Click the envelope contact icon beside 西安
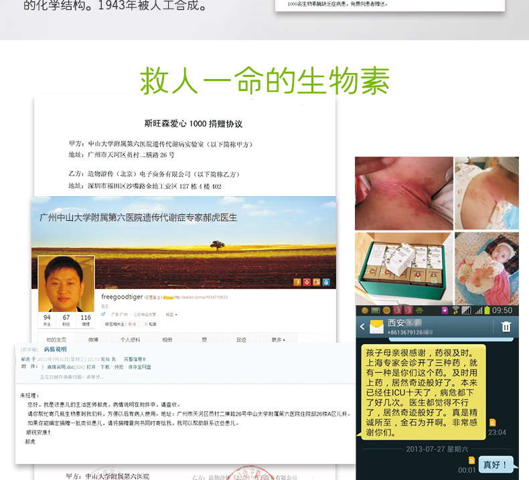The width and height of the screenshot is (529, 480). (x=375, y=327)
